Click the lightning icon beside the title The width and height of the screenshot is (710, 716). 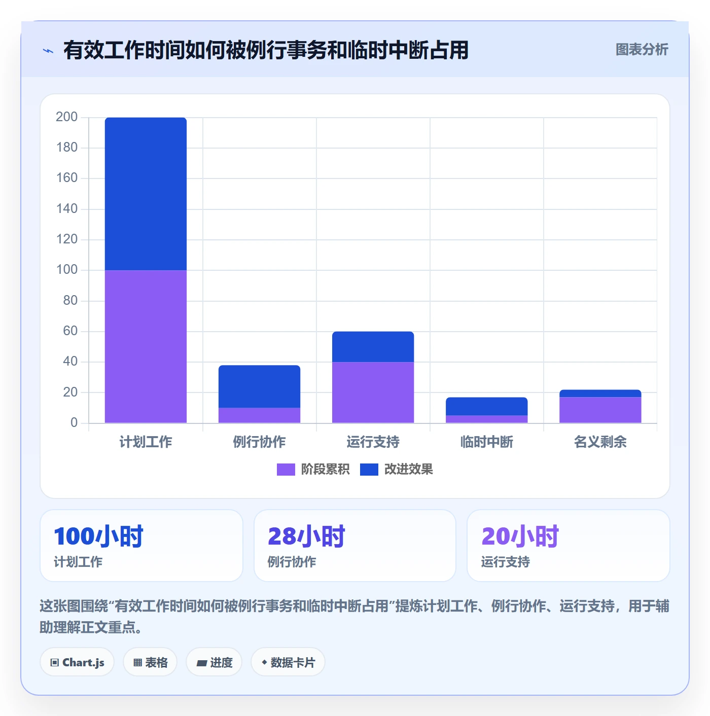(x=48, y=51)
